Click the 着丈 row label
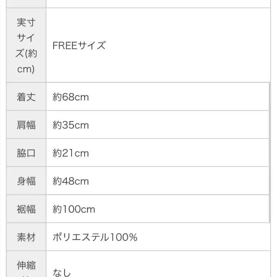The width and height of the screenshot is (277, 277). pos(26,97)
